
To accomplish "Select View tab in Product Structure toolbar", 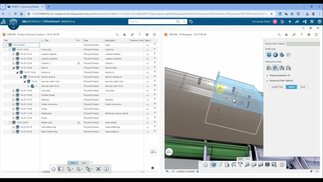I will tap(73, 163).
